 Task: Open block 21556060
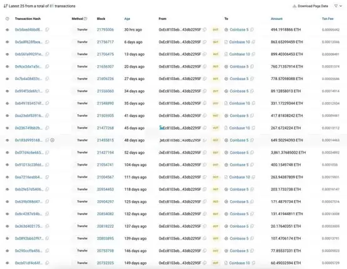(x=105, y=91)
